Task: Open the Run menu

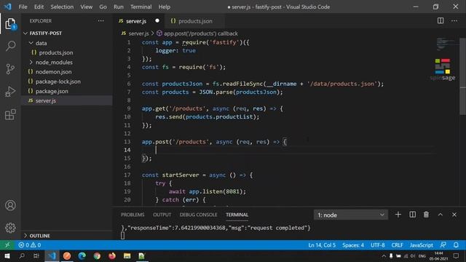Action: 118,7
